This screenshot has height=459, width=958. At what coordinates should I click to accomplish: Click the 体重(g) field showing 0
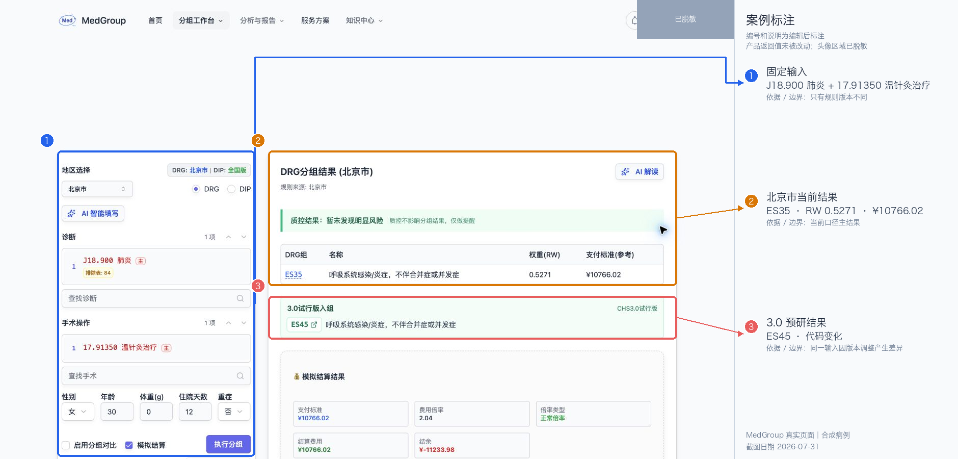point(156,412)
